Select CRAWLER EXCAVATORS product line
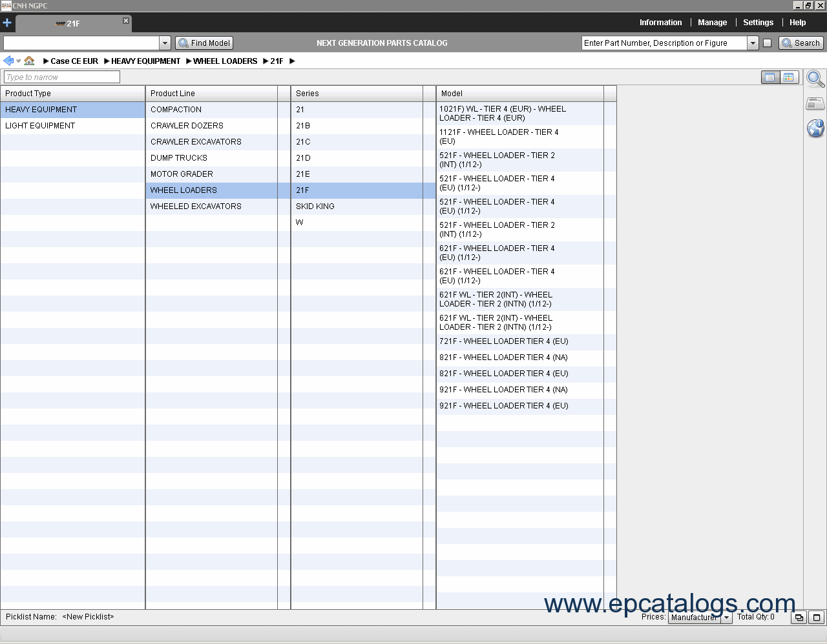827x644 pixels. click(x=212, y=142)
